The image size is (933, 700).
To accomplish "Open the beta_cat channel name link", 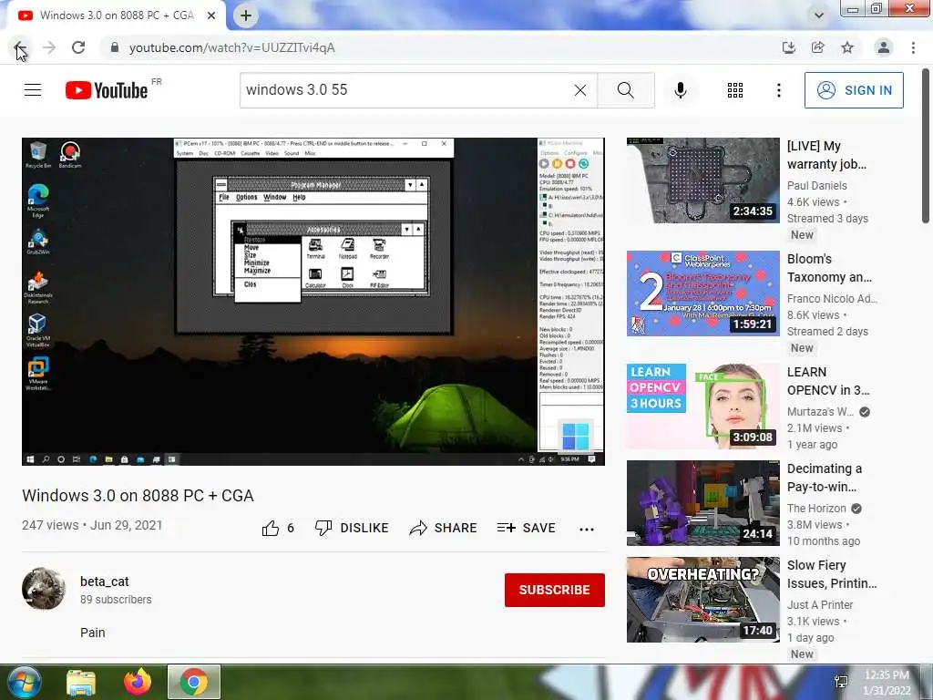I will [104, 582].
